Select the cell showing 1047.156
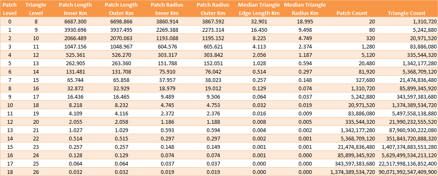 click(x=76, y=46)
